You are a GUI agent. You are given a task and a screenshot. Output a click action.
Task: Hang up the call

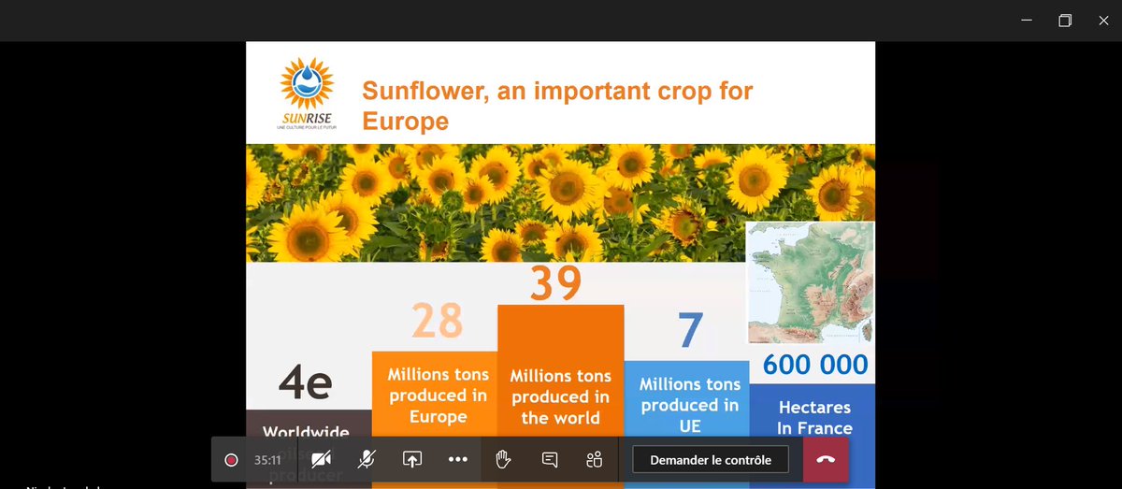coord(826,460)
